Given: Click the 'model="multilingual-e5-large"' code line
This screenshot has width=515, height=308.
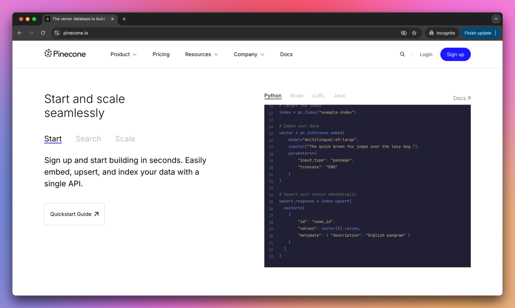Looking at the screenshot, I should [x=323, y=140].
